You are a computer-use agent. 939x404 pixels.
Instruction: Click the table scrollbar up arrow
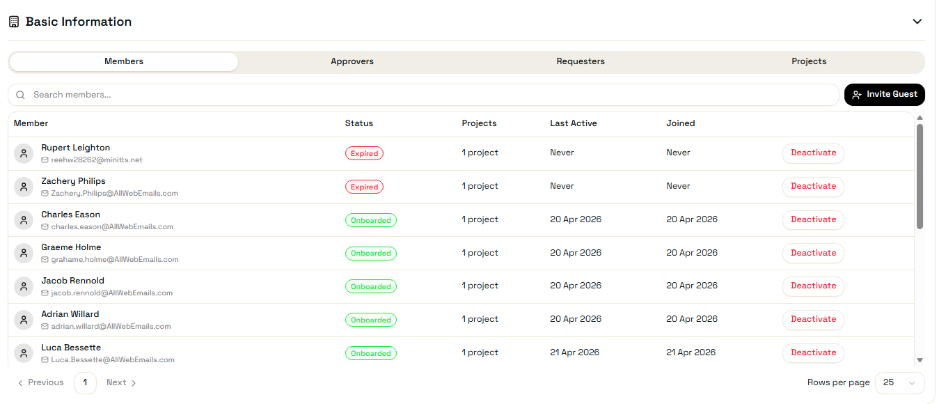pos(920,118)
